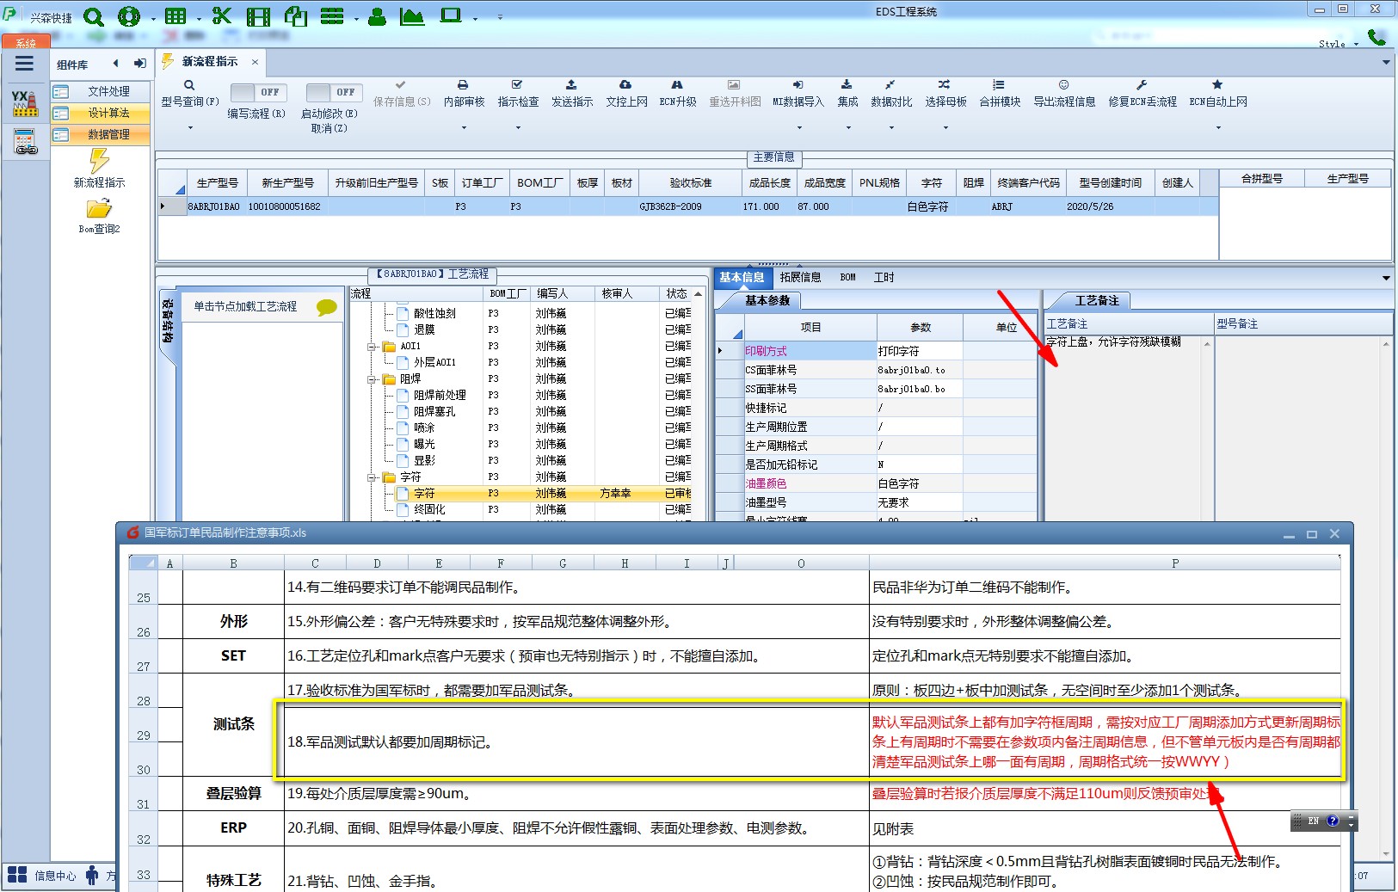
Task: Switch to 拓展信息 tab
Action: 800,277
